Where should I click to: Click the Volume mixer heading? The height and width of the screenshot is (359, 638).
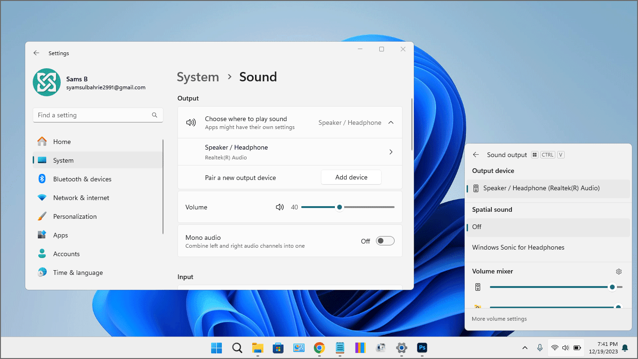click(x=492, y=271)
